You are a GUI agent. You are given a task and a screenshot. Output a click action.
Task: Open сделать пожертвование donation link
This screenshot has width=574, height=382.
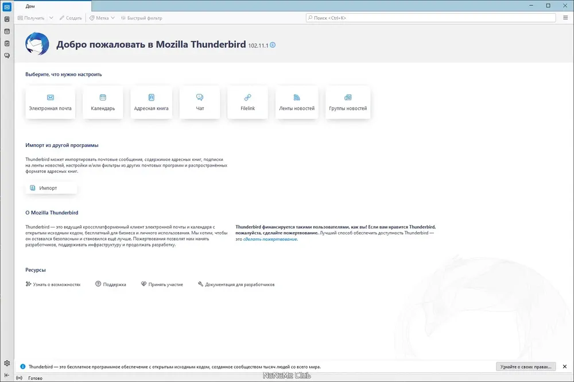coord(270,239)
